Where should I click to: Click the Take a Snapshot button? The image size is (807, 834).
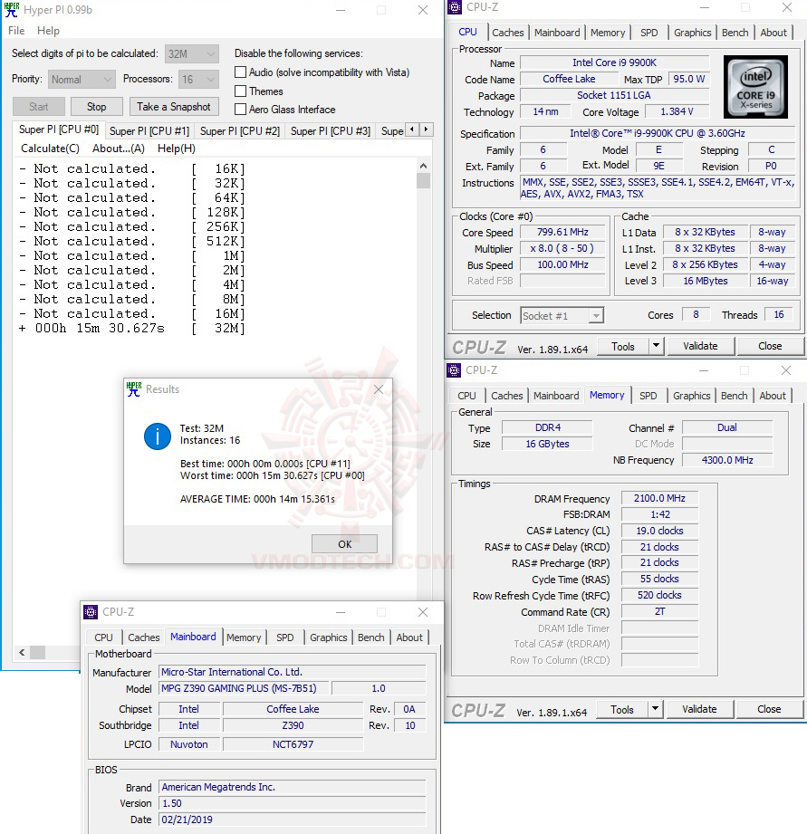click(x=173, y=106)
